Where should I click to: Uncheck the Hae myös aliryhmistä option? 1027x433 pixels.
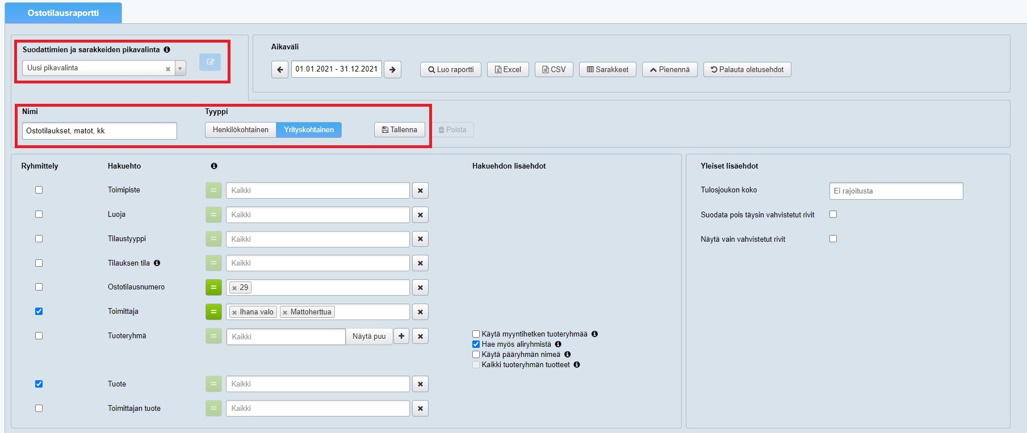tap(476, 344)
